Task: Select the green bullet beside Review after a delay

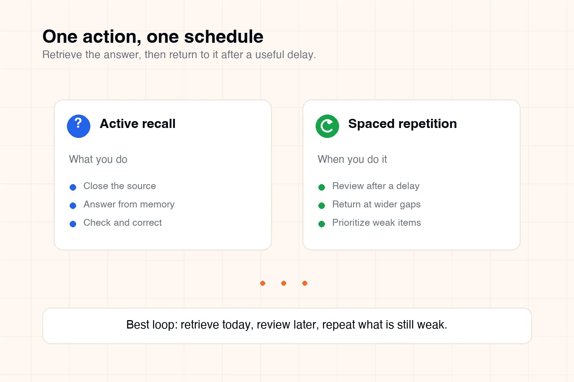Action: point(321,187)
